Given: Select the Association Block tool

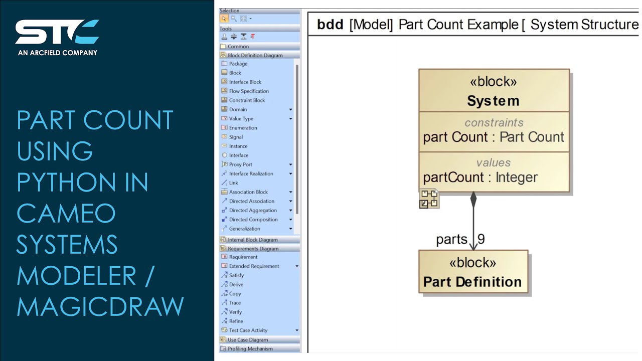Looking at the screenshot, I should tap(245, 192).
